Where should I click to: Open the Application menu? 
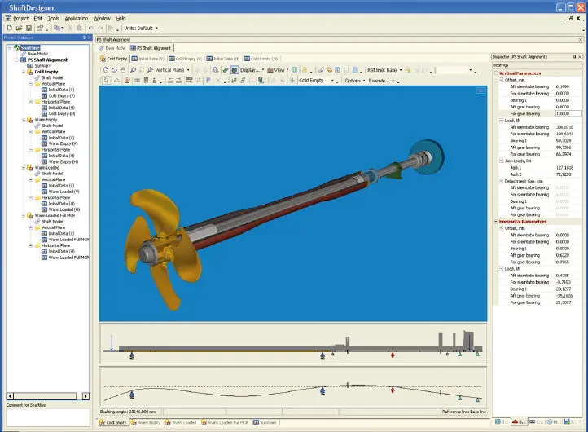point(77,17)
